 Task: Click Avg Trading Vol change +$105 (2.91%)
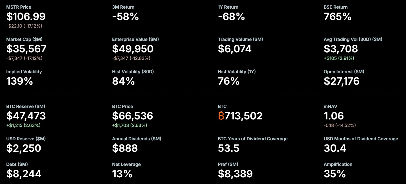click(339, 58)
